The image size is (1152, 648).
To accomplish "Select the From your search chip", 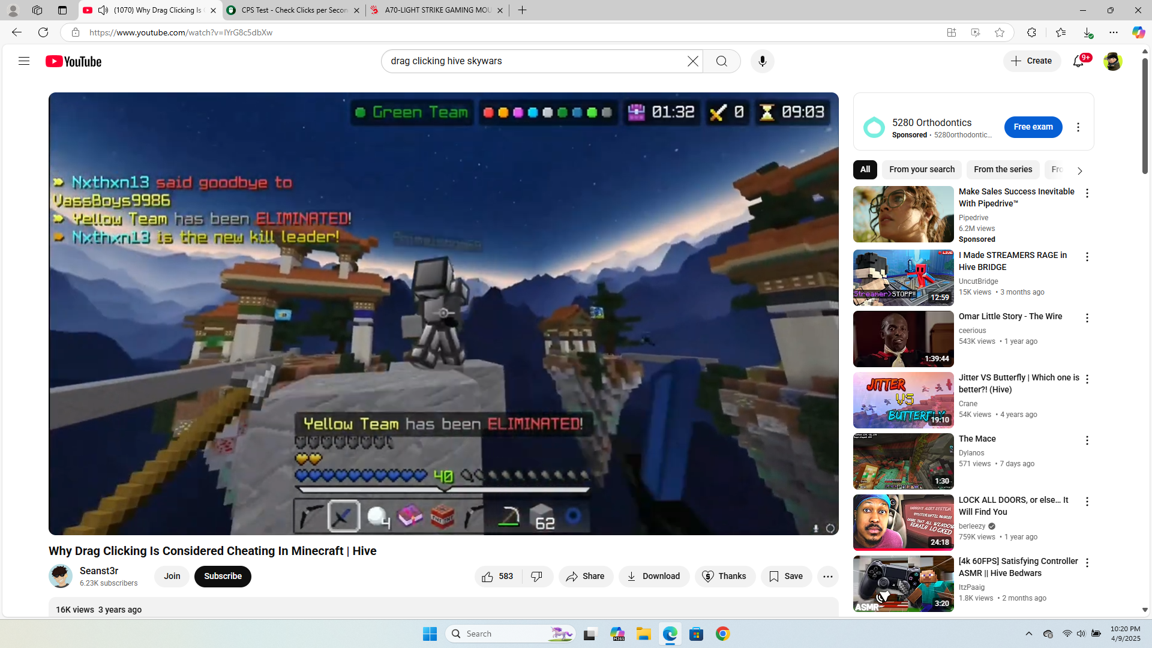I will point(922,170).
